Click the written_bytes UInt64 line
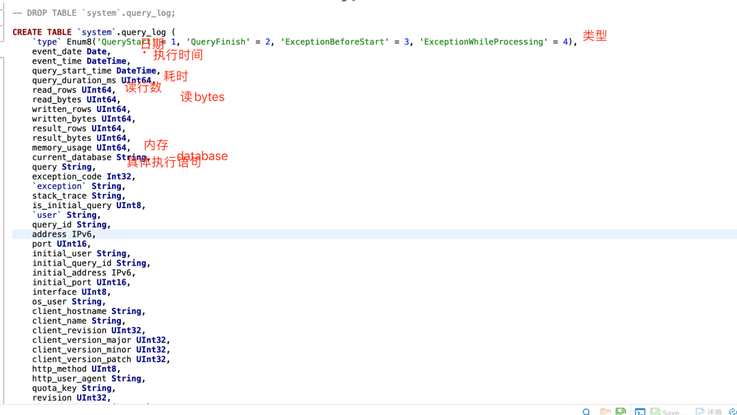The height and width of the screenshot is (415, 737). [84, 119]
